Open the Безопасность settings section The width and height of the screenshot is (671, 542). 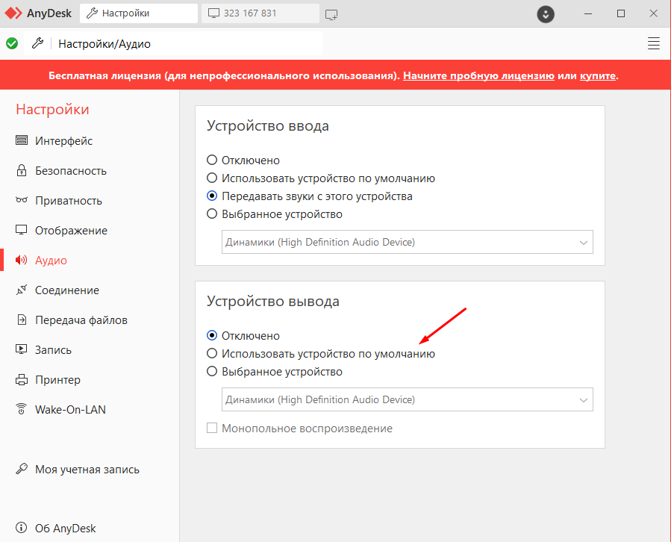(x=71, y=171)
